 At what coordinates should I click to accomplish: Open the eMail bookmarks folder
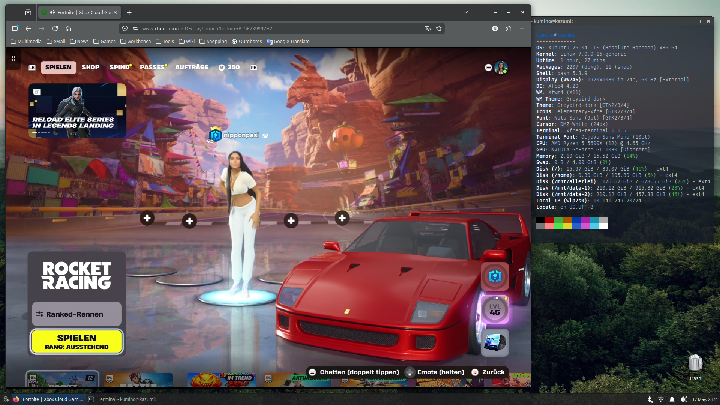pos(56,41)
